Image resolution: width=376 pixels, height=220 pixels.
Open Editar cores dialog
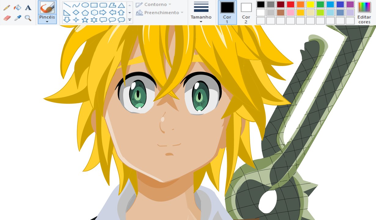pos(364,13)
